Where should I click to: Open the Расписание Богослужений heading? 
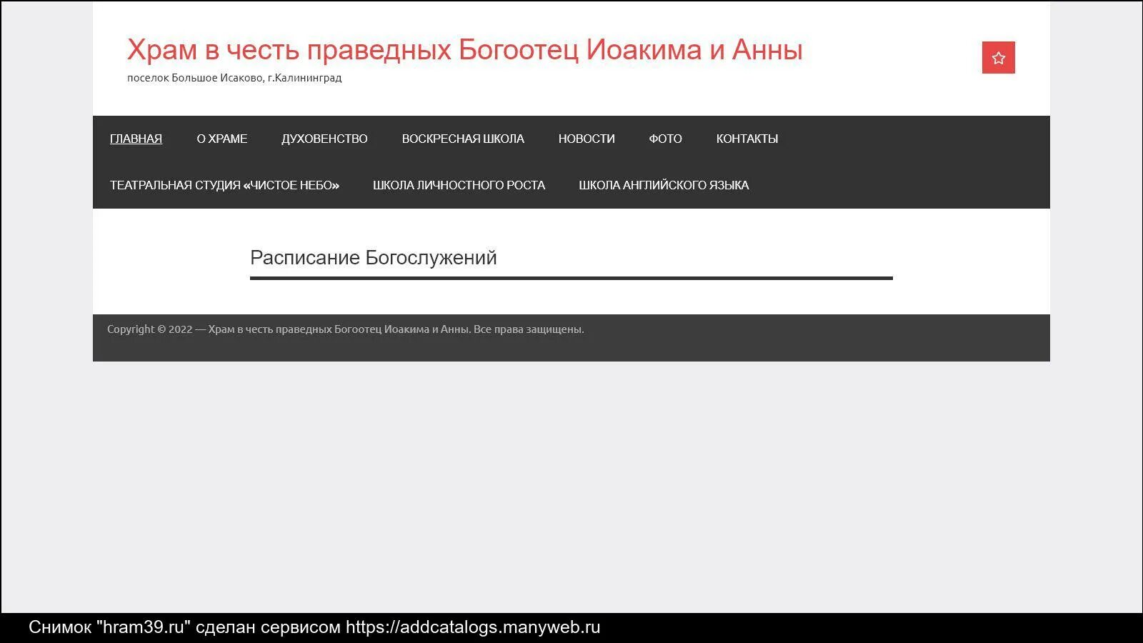point(373,258)
